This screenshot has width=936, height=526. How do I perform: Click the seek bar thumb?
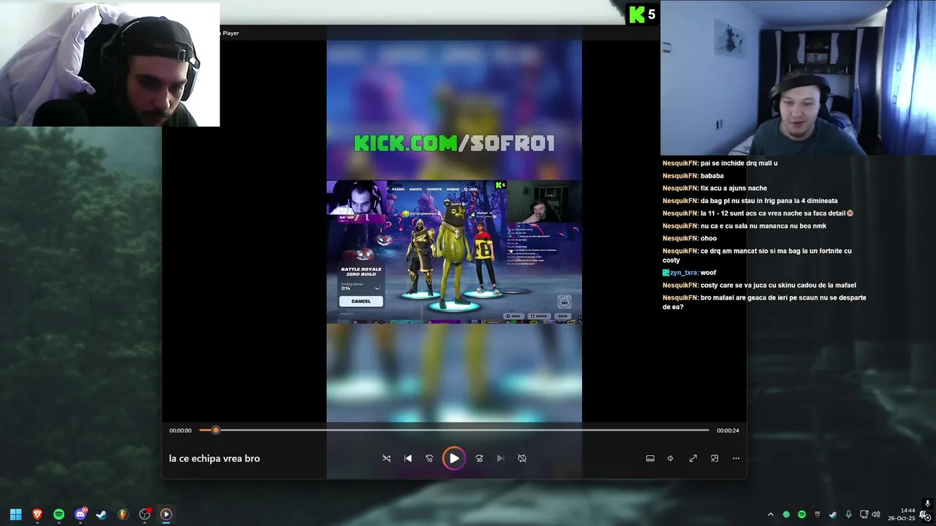(x=215, y=430)
